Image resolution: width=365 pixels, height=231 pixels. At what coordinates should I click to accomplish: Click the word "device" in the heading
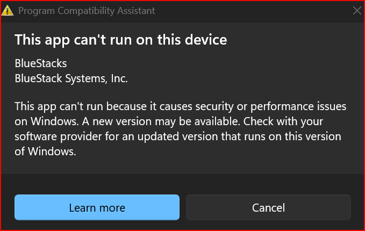(x=206, y=39)
